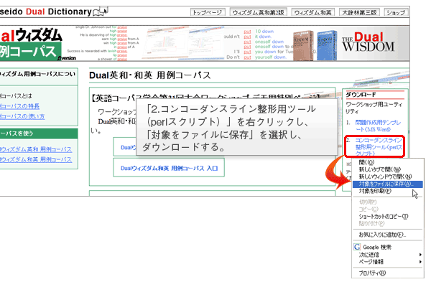Open プロパティ(R) in context menu

coord(388,273)
